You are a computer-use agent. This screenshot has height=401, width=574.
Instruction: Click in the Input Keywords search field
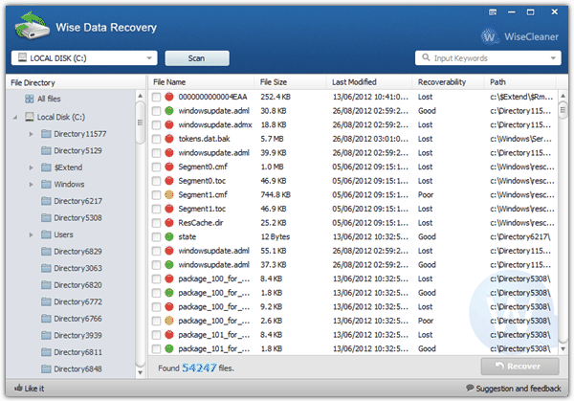click(x=488, y=57)
